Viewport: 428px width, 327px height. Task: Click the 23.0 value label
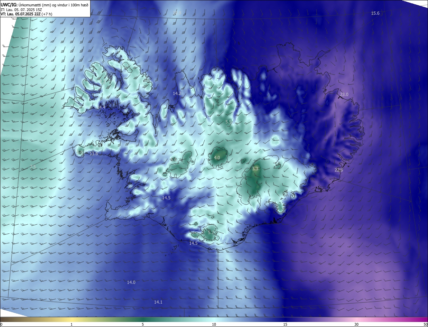[344, 95]
